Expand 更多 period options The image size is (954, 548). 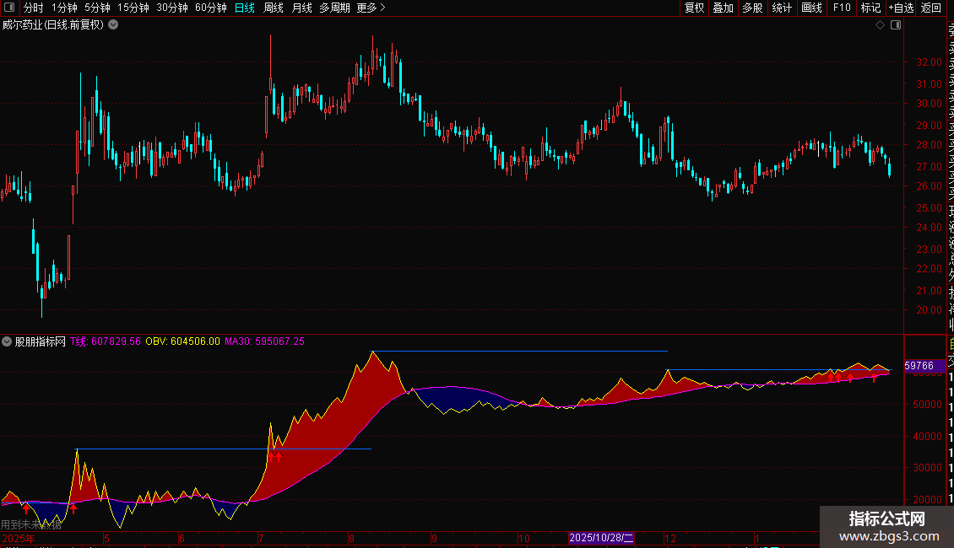click(371, 8)
